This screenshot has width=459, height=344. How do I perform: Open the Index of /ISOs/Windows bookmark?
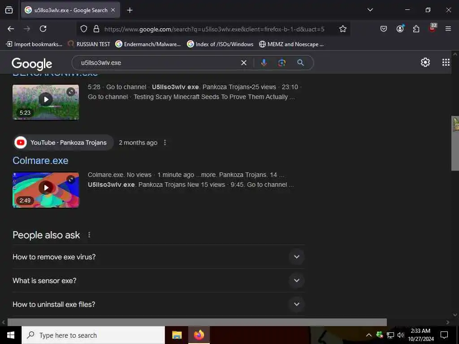click(x=220, y=44)
